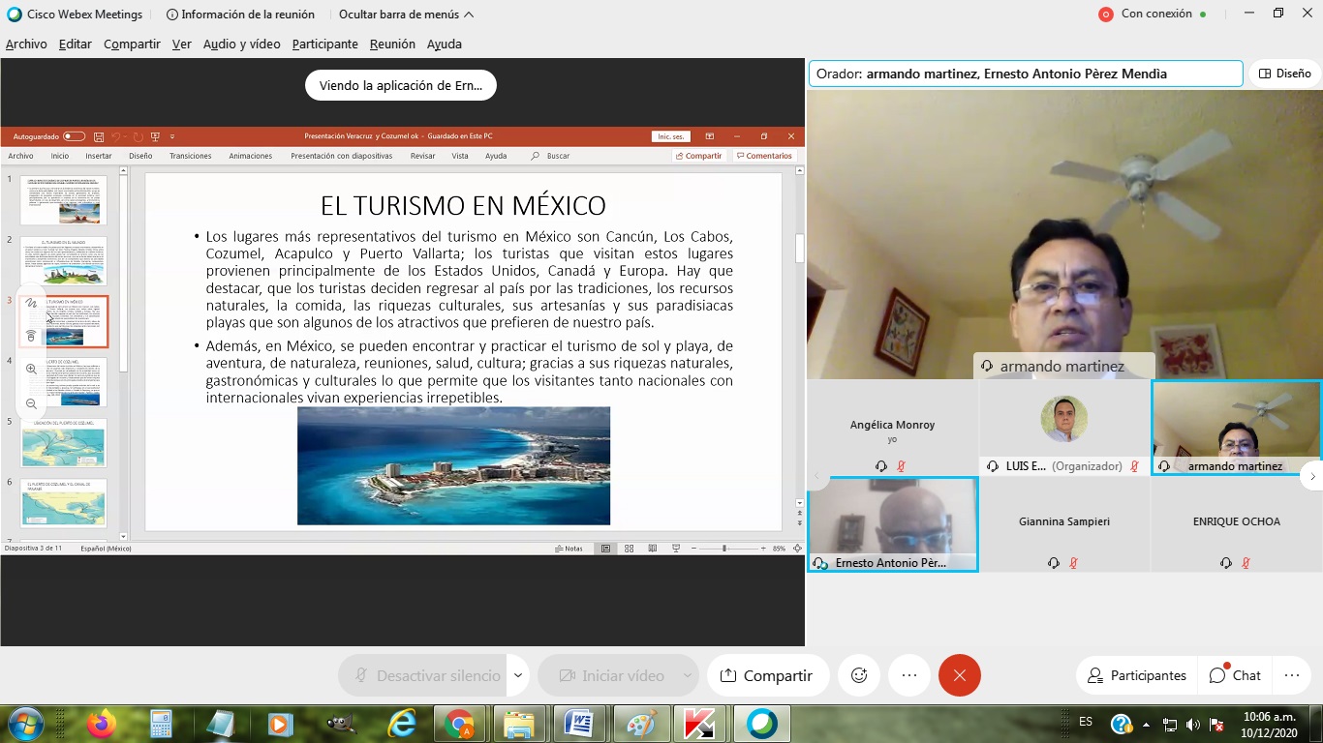Fit slide to current window icon

[x=797, y=548]
